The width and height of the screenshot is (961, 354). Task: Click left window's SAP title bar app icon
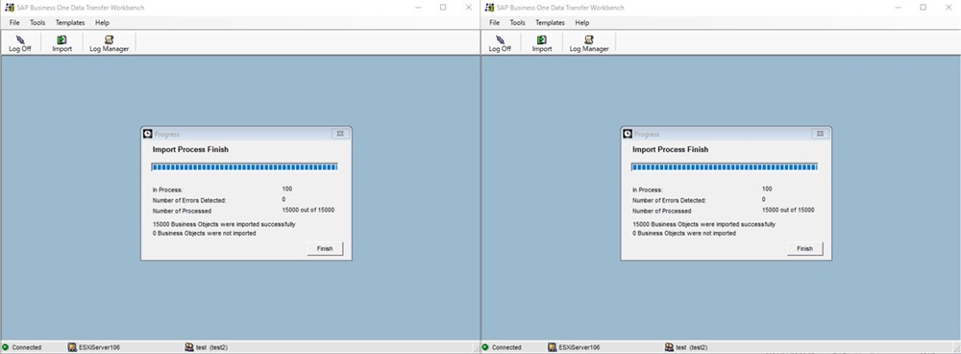pyautogui.click(x=10, y=8)
